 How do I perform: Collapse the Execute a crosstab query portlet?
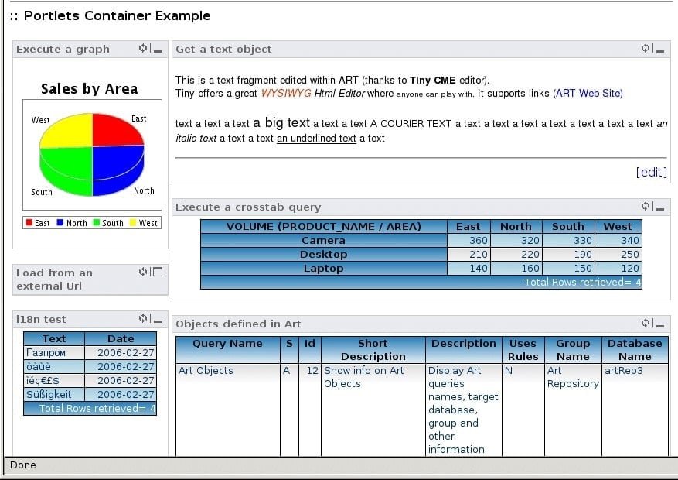(x=659, y=207)
